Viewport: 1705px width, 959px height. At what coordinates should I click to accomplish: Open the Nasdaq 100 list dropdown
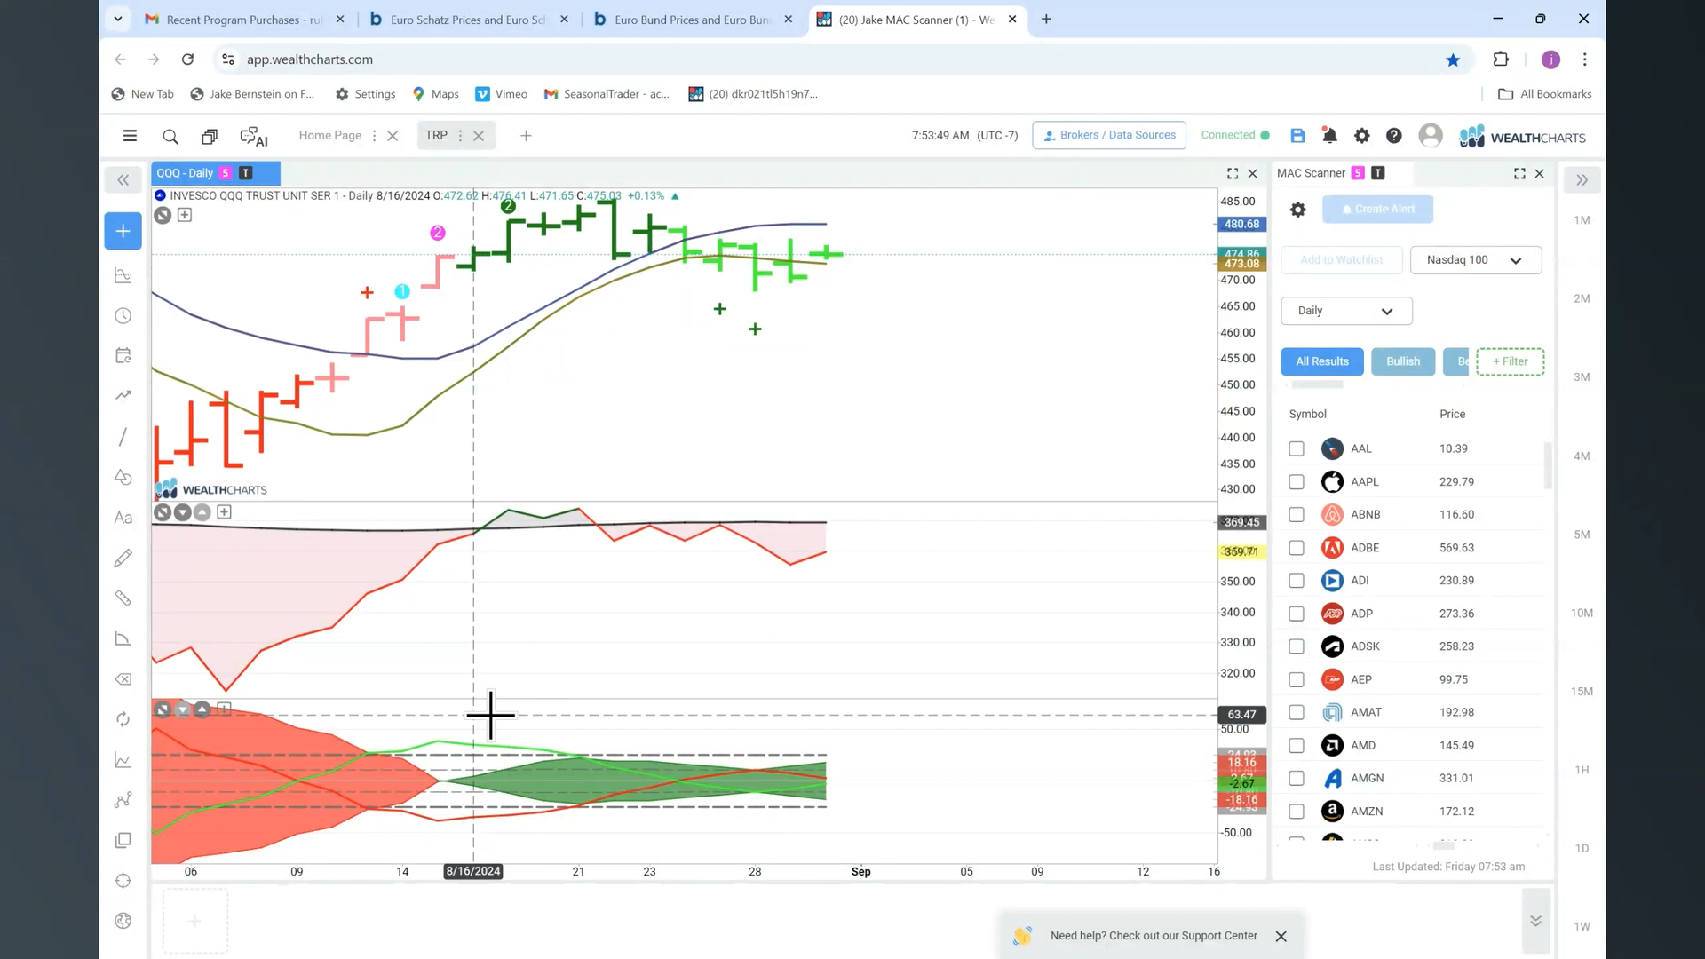click(x=1475, y=260)
